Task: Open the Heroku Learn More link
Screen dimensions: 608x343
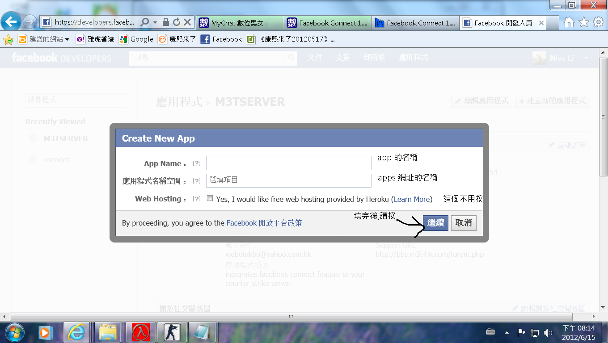Action: click(412, 199)
